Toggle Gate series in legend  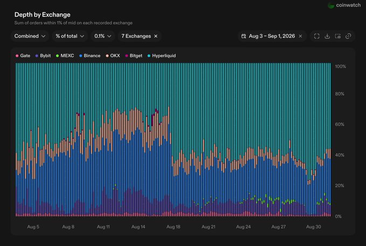coord(23,56)
